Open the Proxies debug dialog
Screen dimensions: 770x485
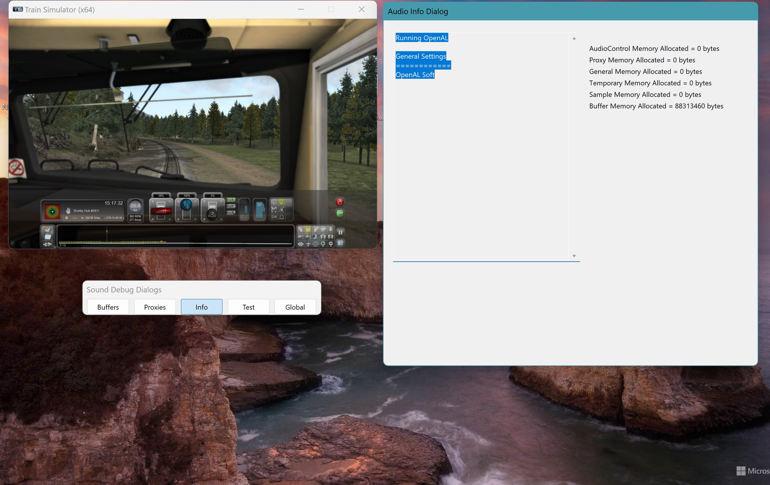(x=155, y=307)
